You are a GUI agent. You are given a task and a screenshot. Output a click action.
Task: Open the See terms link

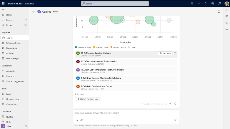(133, 126)
